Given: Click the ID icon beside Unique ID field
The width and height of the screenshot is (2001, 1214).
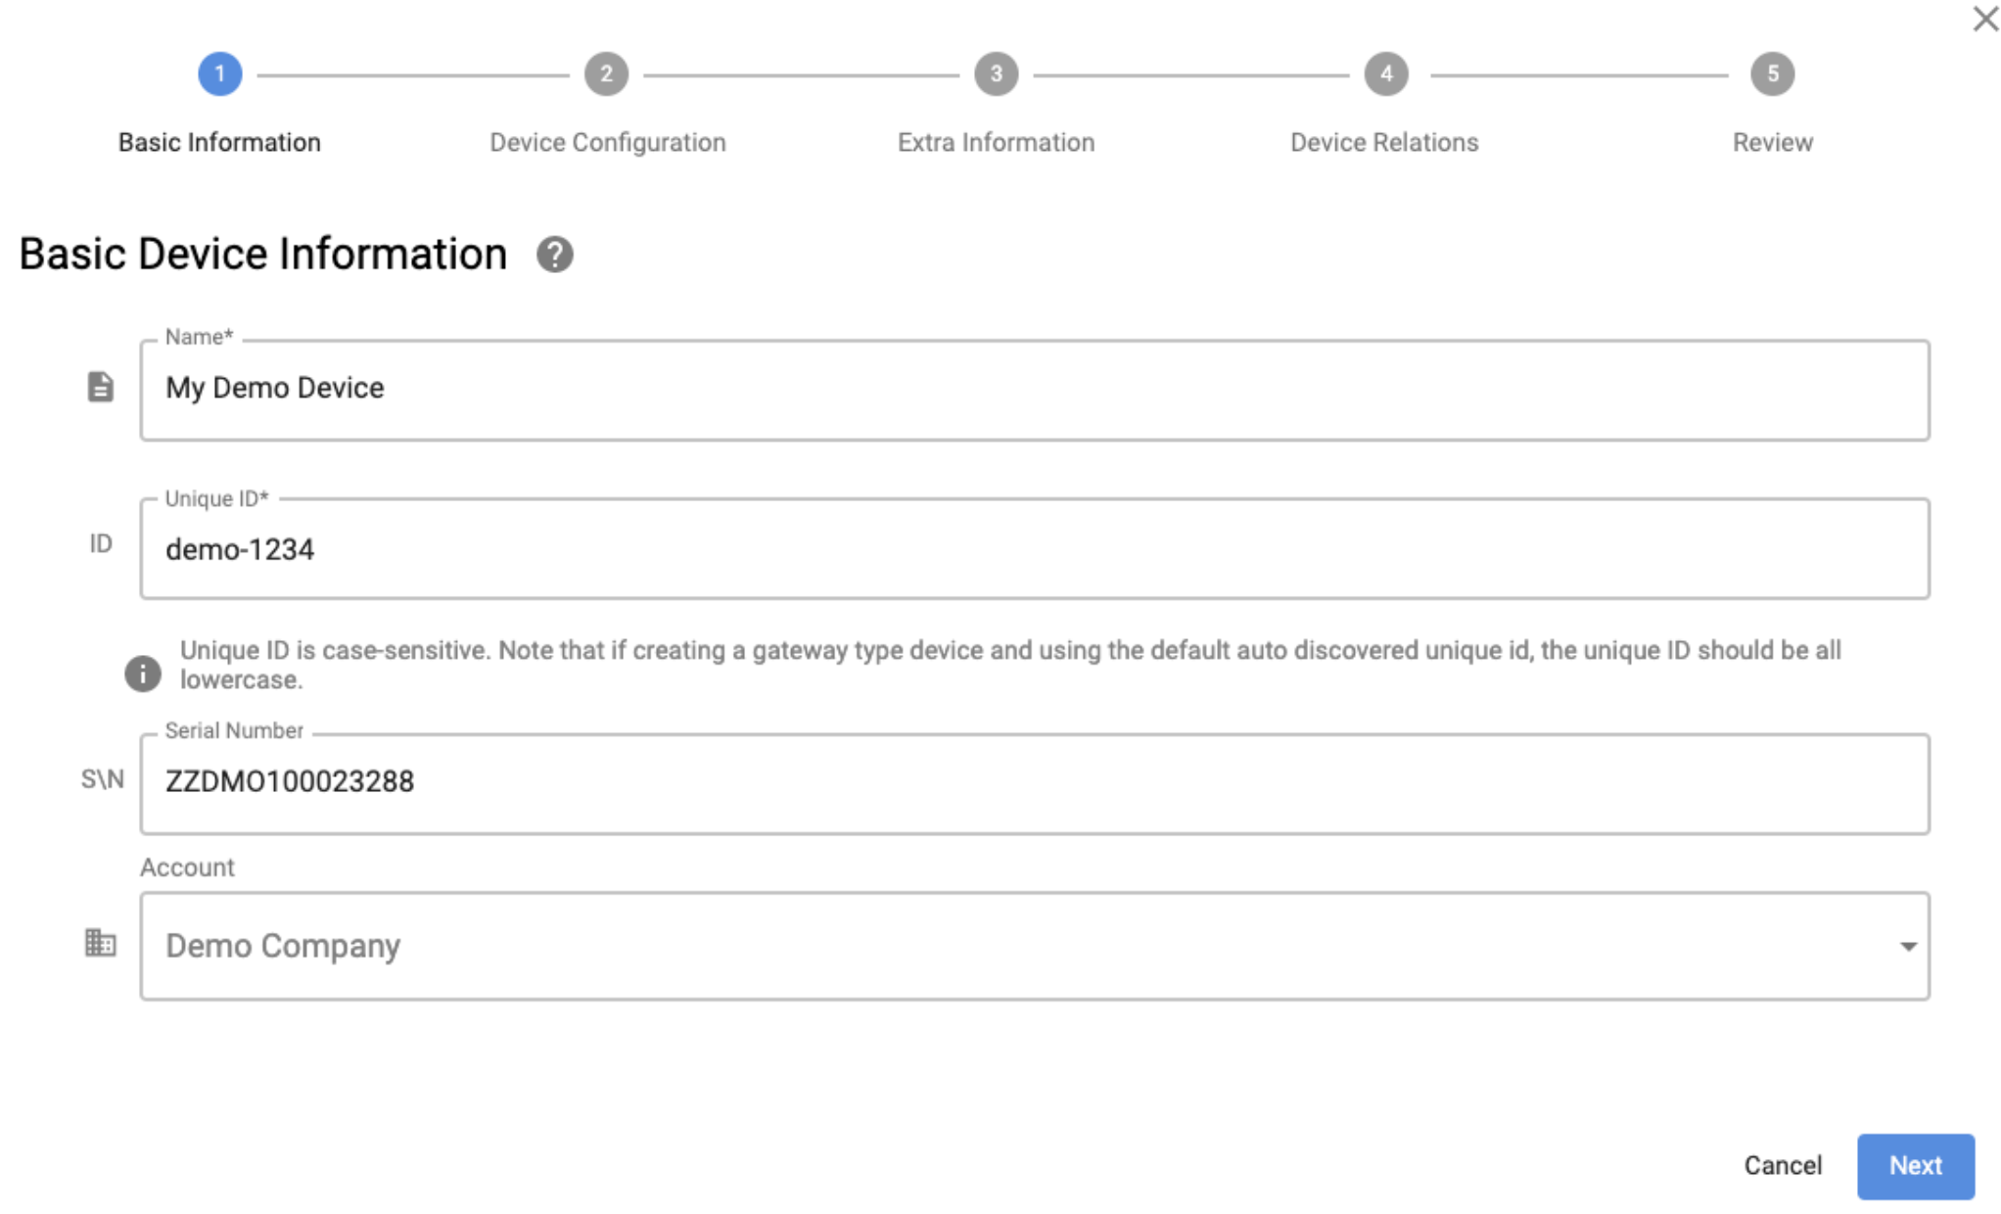Looking at the screenshot, I should (101, 543).
